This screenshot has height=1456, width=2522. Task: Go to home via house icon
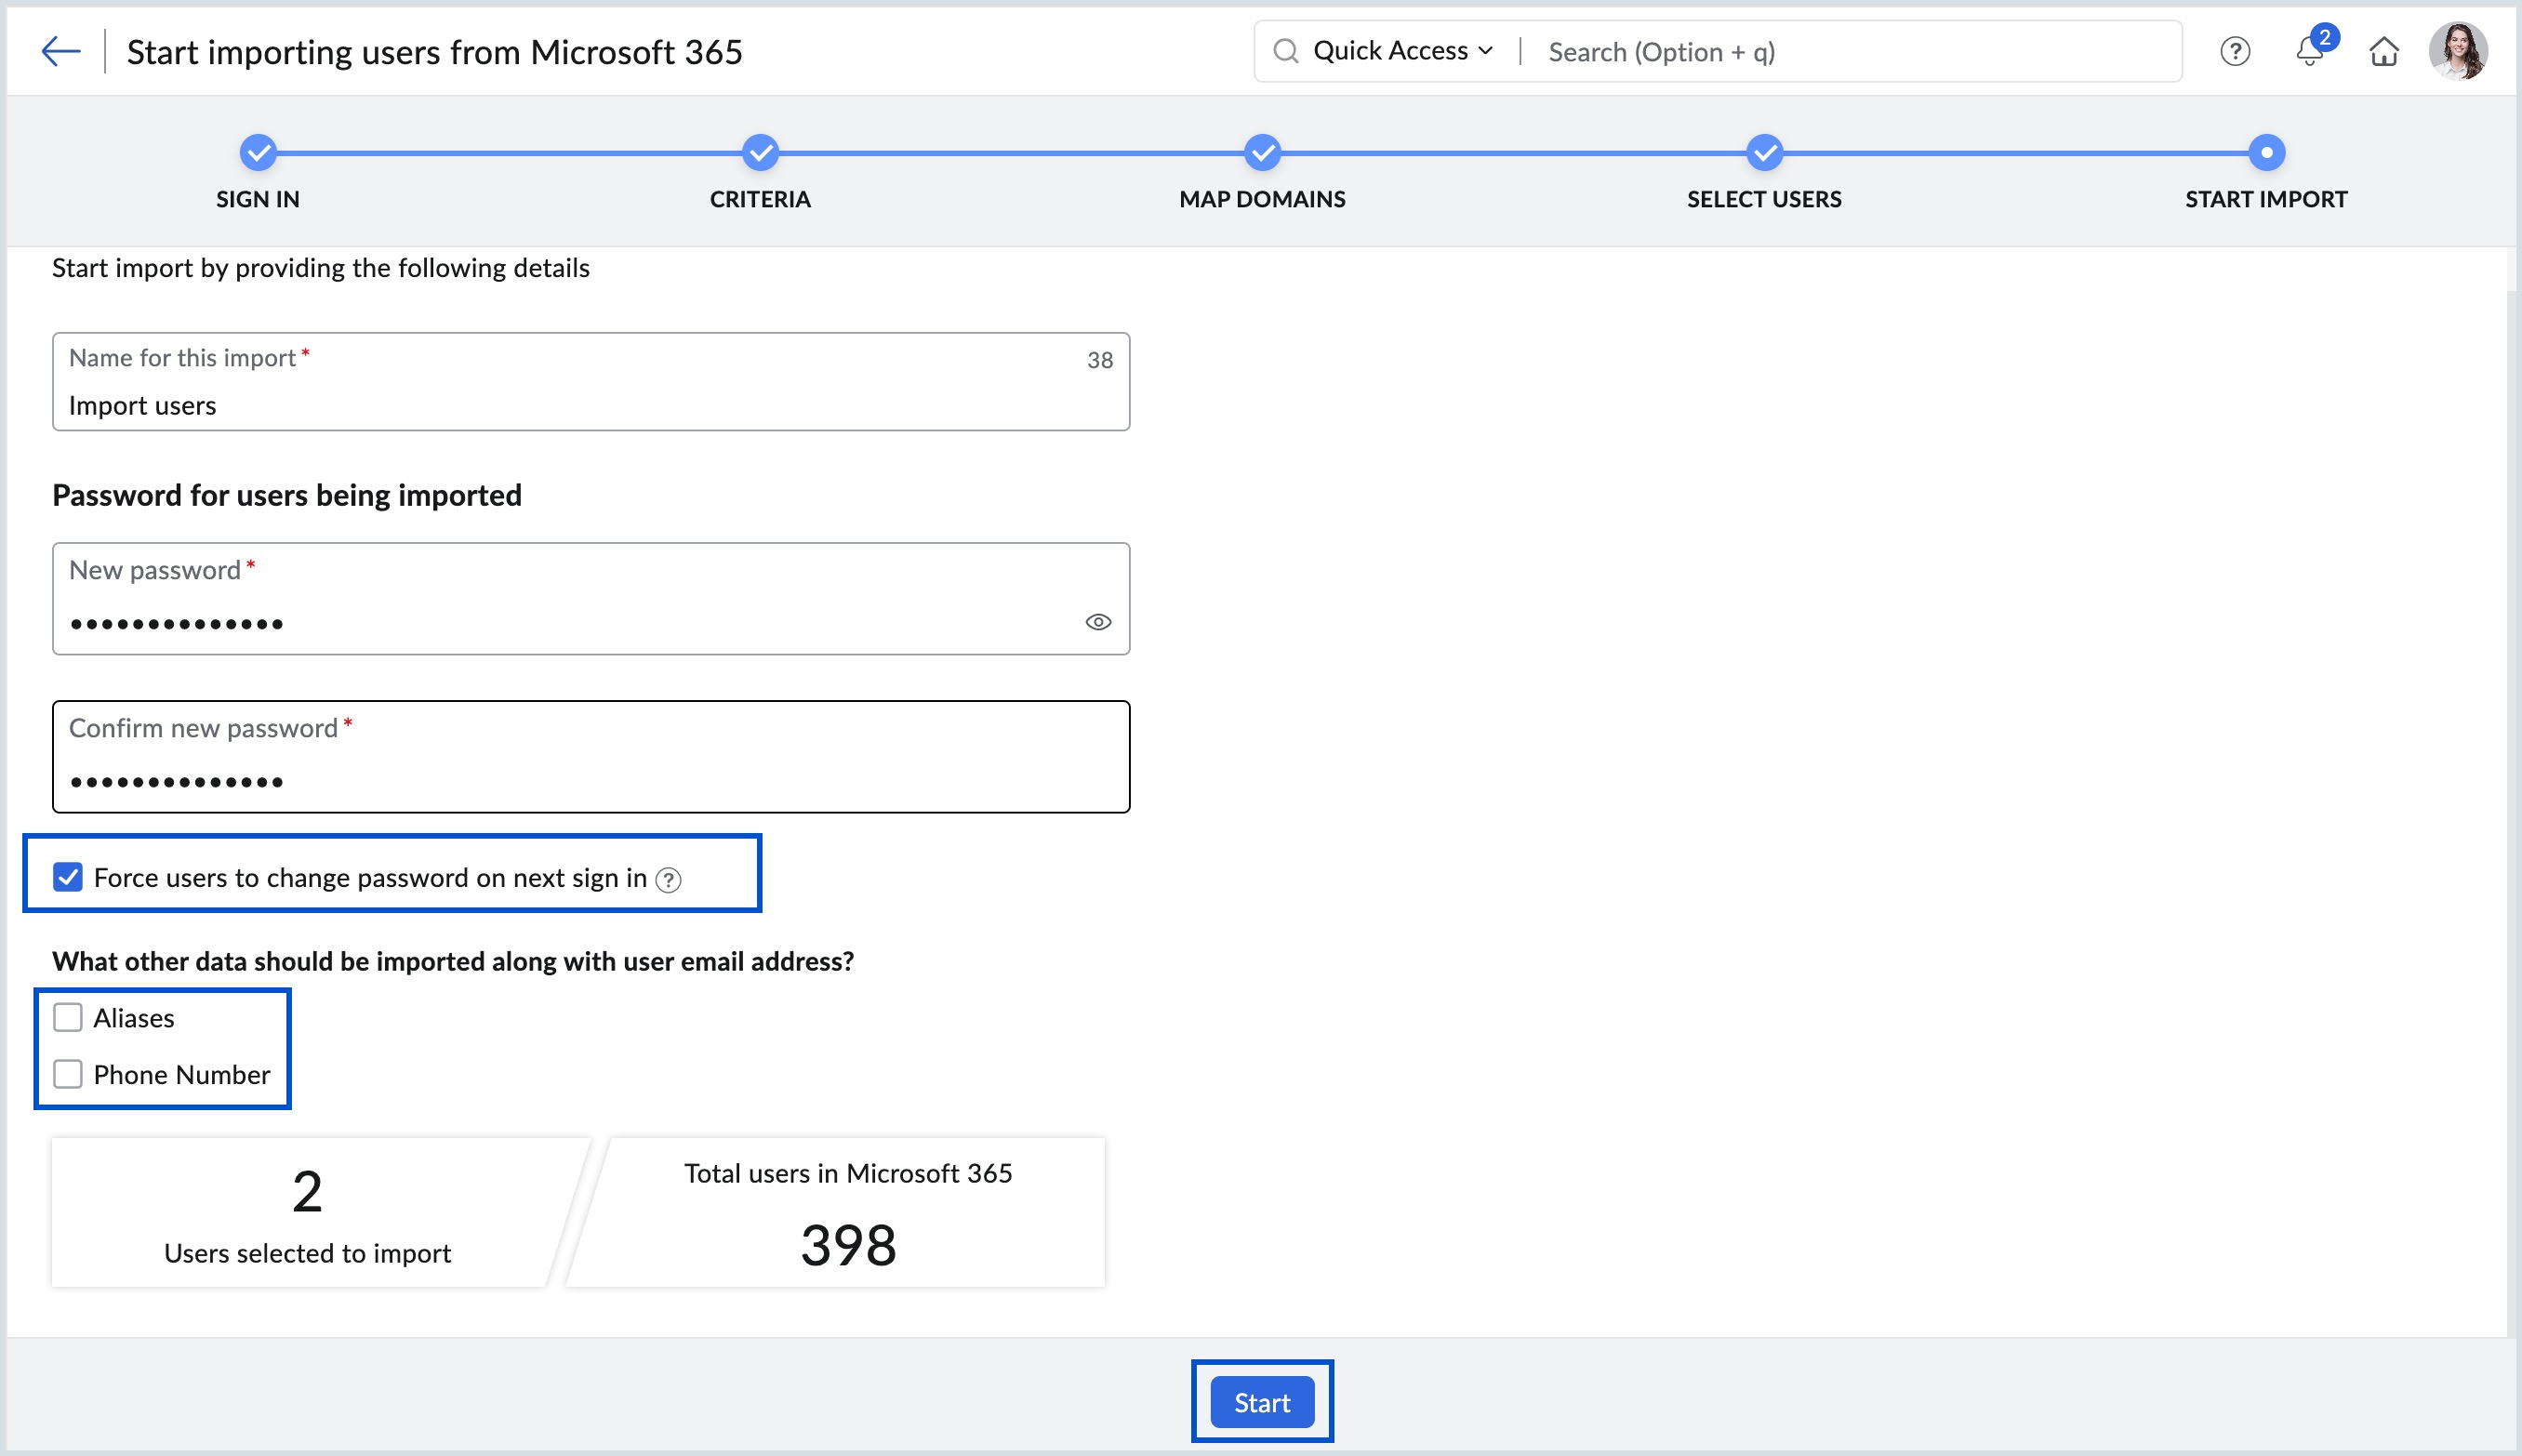(x=2384, y=51)
